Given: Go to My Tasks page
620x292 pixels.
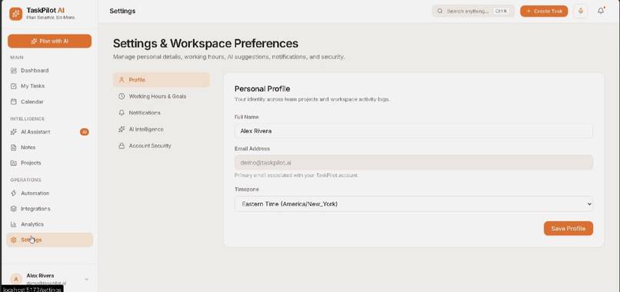Looking at the screenshot, I should click(x=49, y=86).
